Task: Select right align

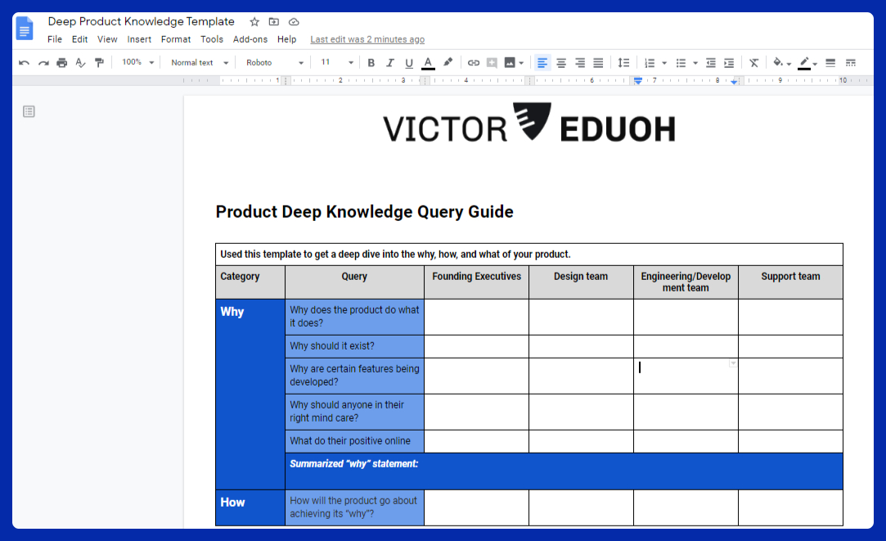Action: point(580,63)
